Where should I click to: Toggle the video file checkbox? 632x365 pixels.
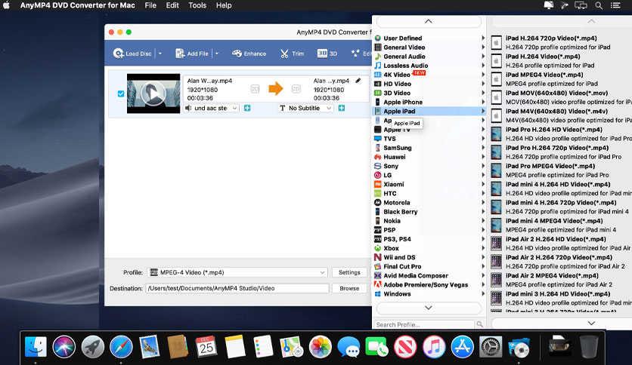[121, 94]
